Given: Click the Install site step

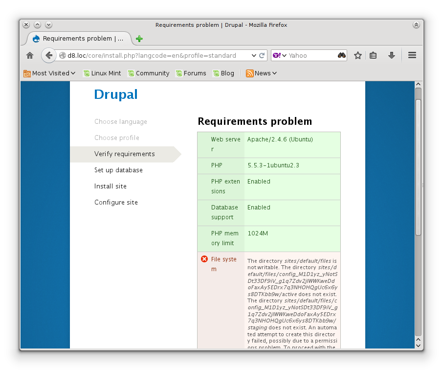Looking at the screenshot, I should [x=111, y=186].
